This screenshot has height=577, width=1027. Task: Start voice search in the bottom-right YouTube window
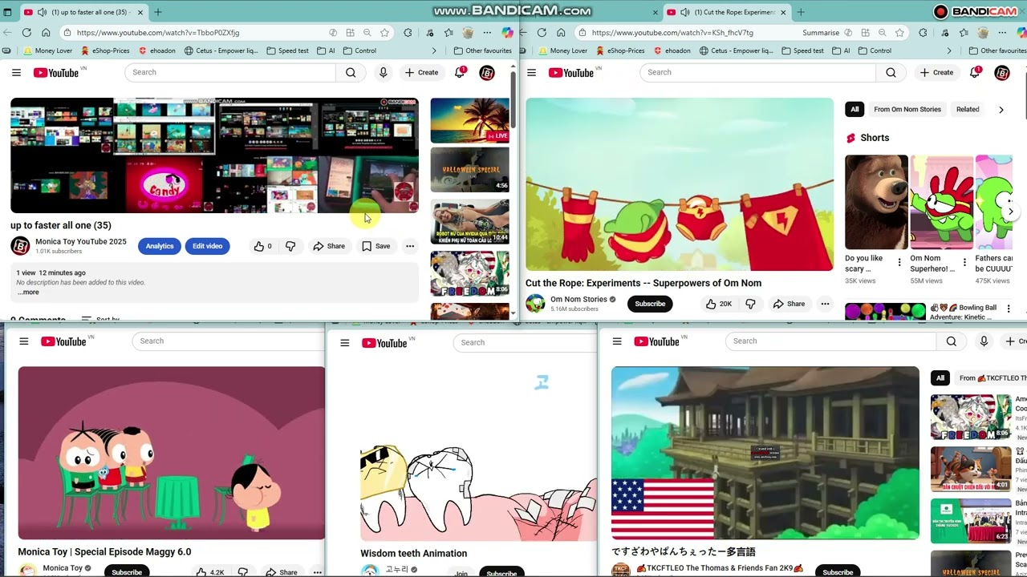984,341
